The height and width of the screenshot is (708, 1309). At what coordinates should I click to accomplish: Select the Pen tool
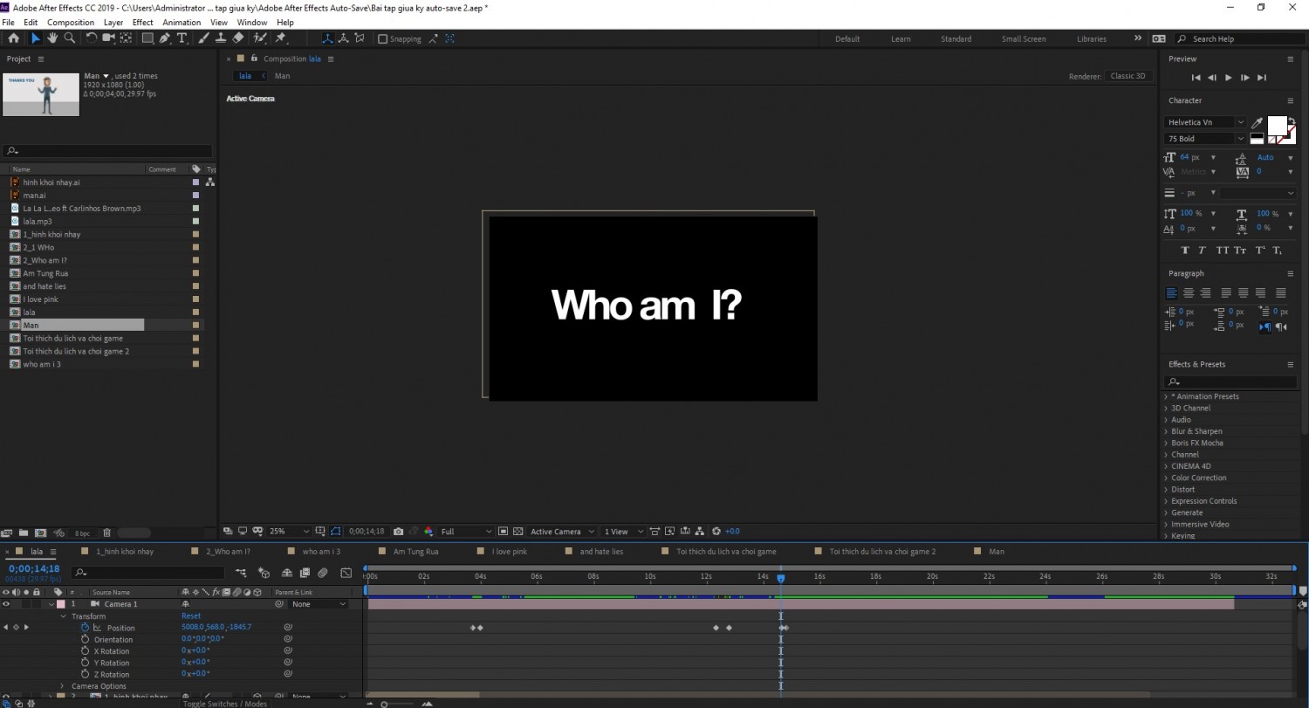164,38
